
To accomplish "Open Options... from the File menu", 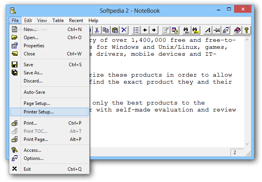I will pos(49,158).
